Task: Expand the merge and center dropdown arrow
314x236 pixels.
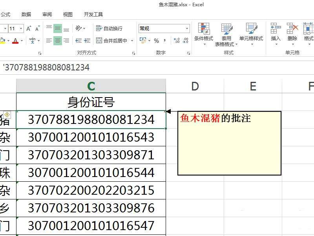Action: point(132,41)
